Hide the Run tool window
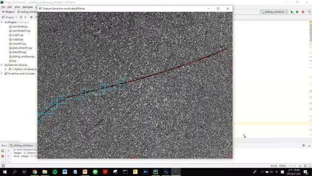312x176 pixels. [x=309, y=146]
